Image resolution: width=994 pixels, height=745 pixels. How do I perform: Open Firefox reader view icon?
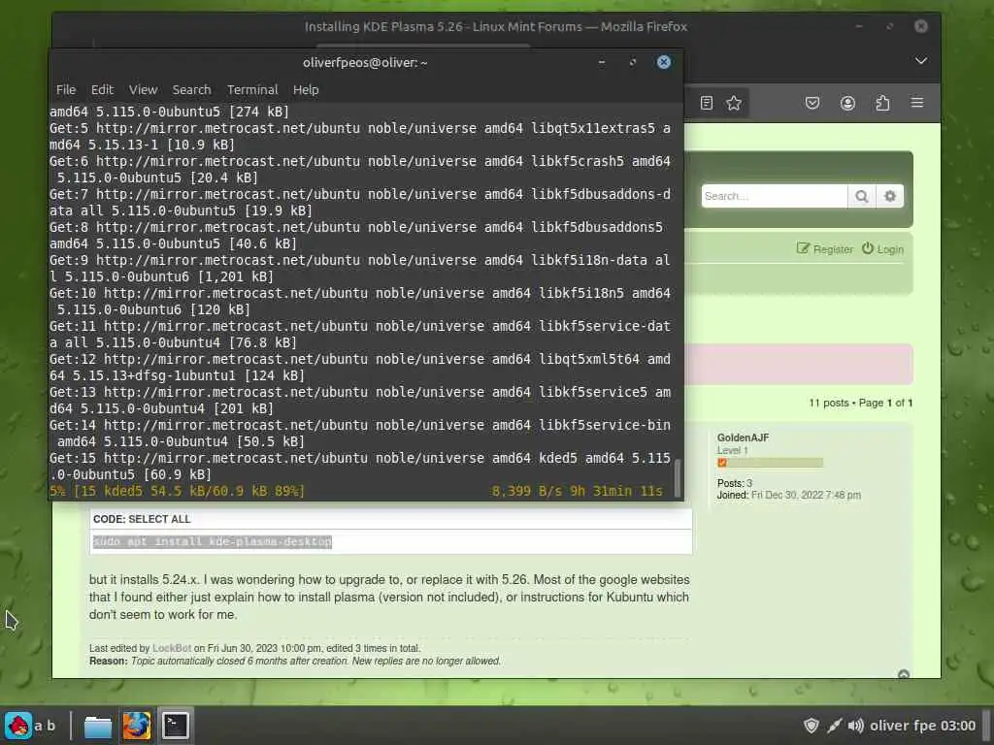click(707, 103)
